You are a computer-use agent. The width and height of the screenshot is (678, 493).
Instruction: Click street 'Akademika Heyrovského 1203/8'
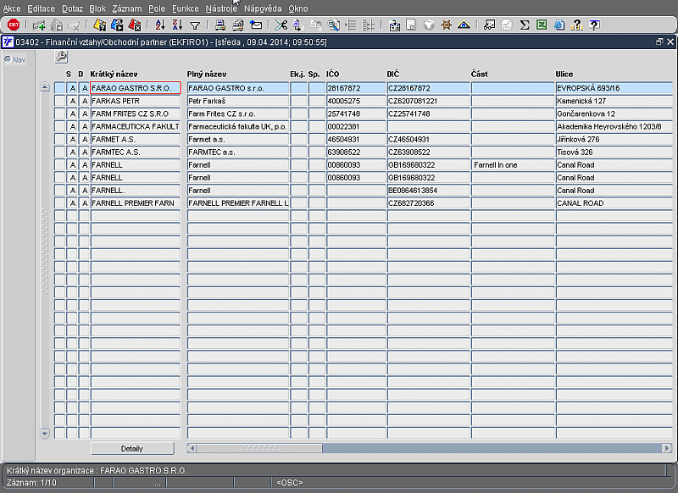[x=614, y=126]
